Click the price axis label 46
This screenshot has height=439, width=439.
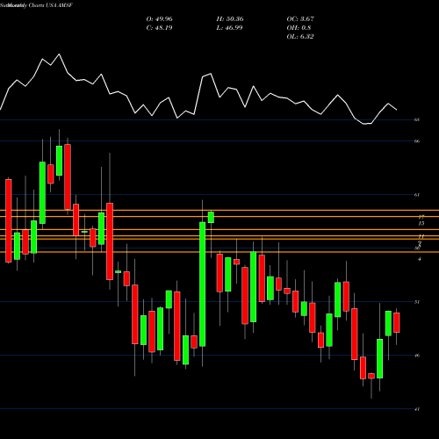[x=417, y=356]
